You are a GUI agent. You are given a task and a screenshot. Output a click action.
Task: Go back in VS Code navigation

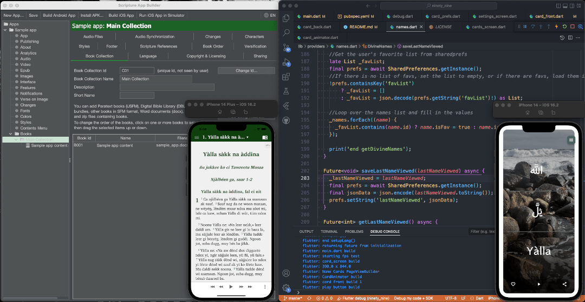pyautogui.click(x=368, y=6)
